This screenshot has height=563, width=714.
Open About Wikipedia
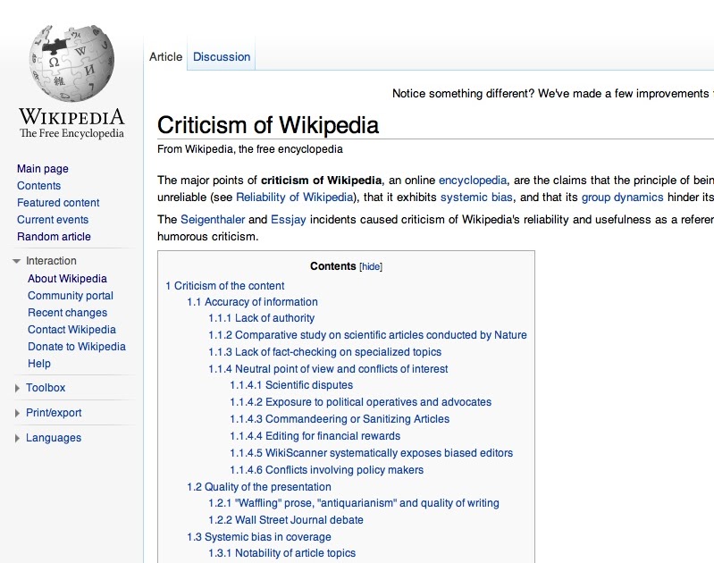pos(67,279)
